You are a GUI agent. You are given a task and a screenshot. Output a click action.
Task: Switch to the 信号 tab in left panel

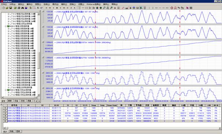click(3, 101)
